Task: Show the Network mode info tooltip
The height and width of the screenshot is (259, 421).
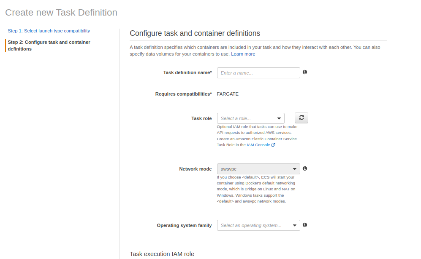Action: (305, 168)
